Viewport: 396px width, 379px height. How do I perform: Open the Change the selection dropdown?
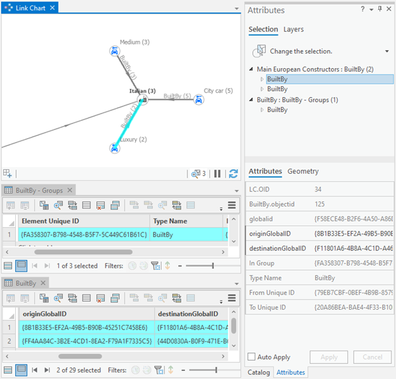387,51
